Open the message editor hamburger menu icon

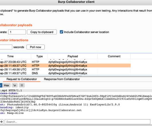click(22, 85)
